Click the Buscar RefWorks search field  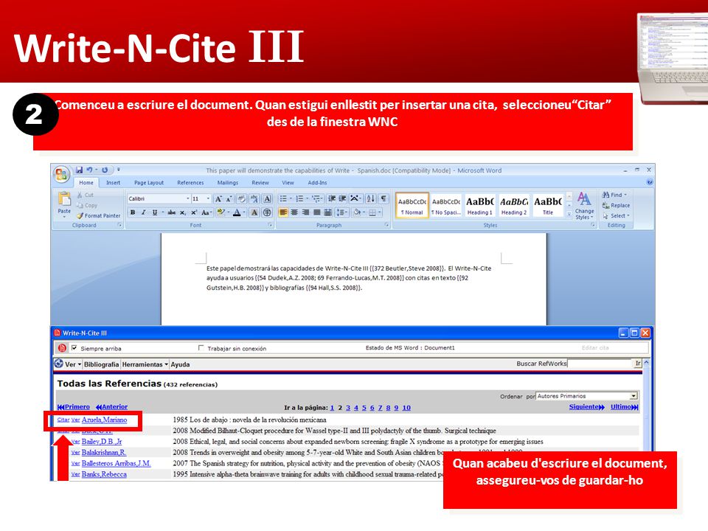[x=600, y=364]
